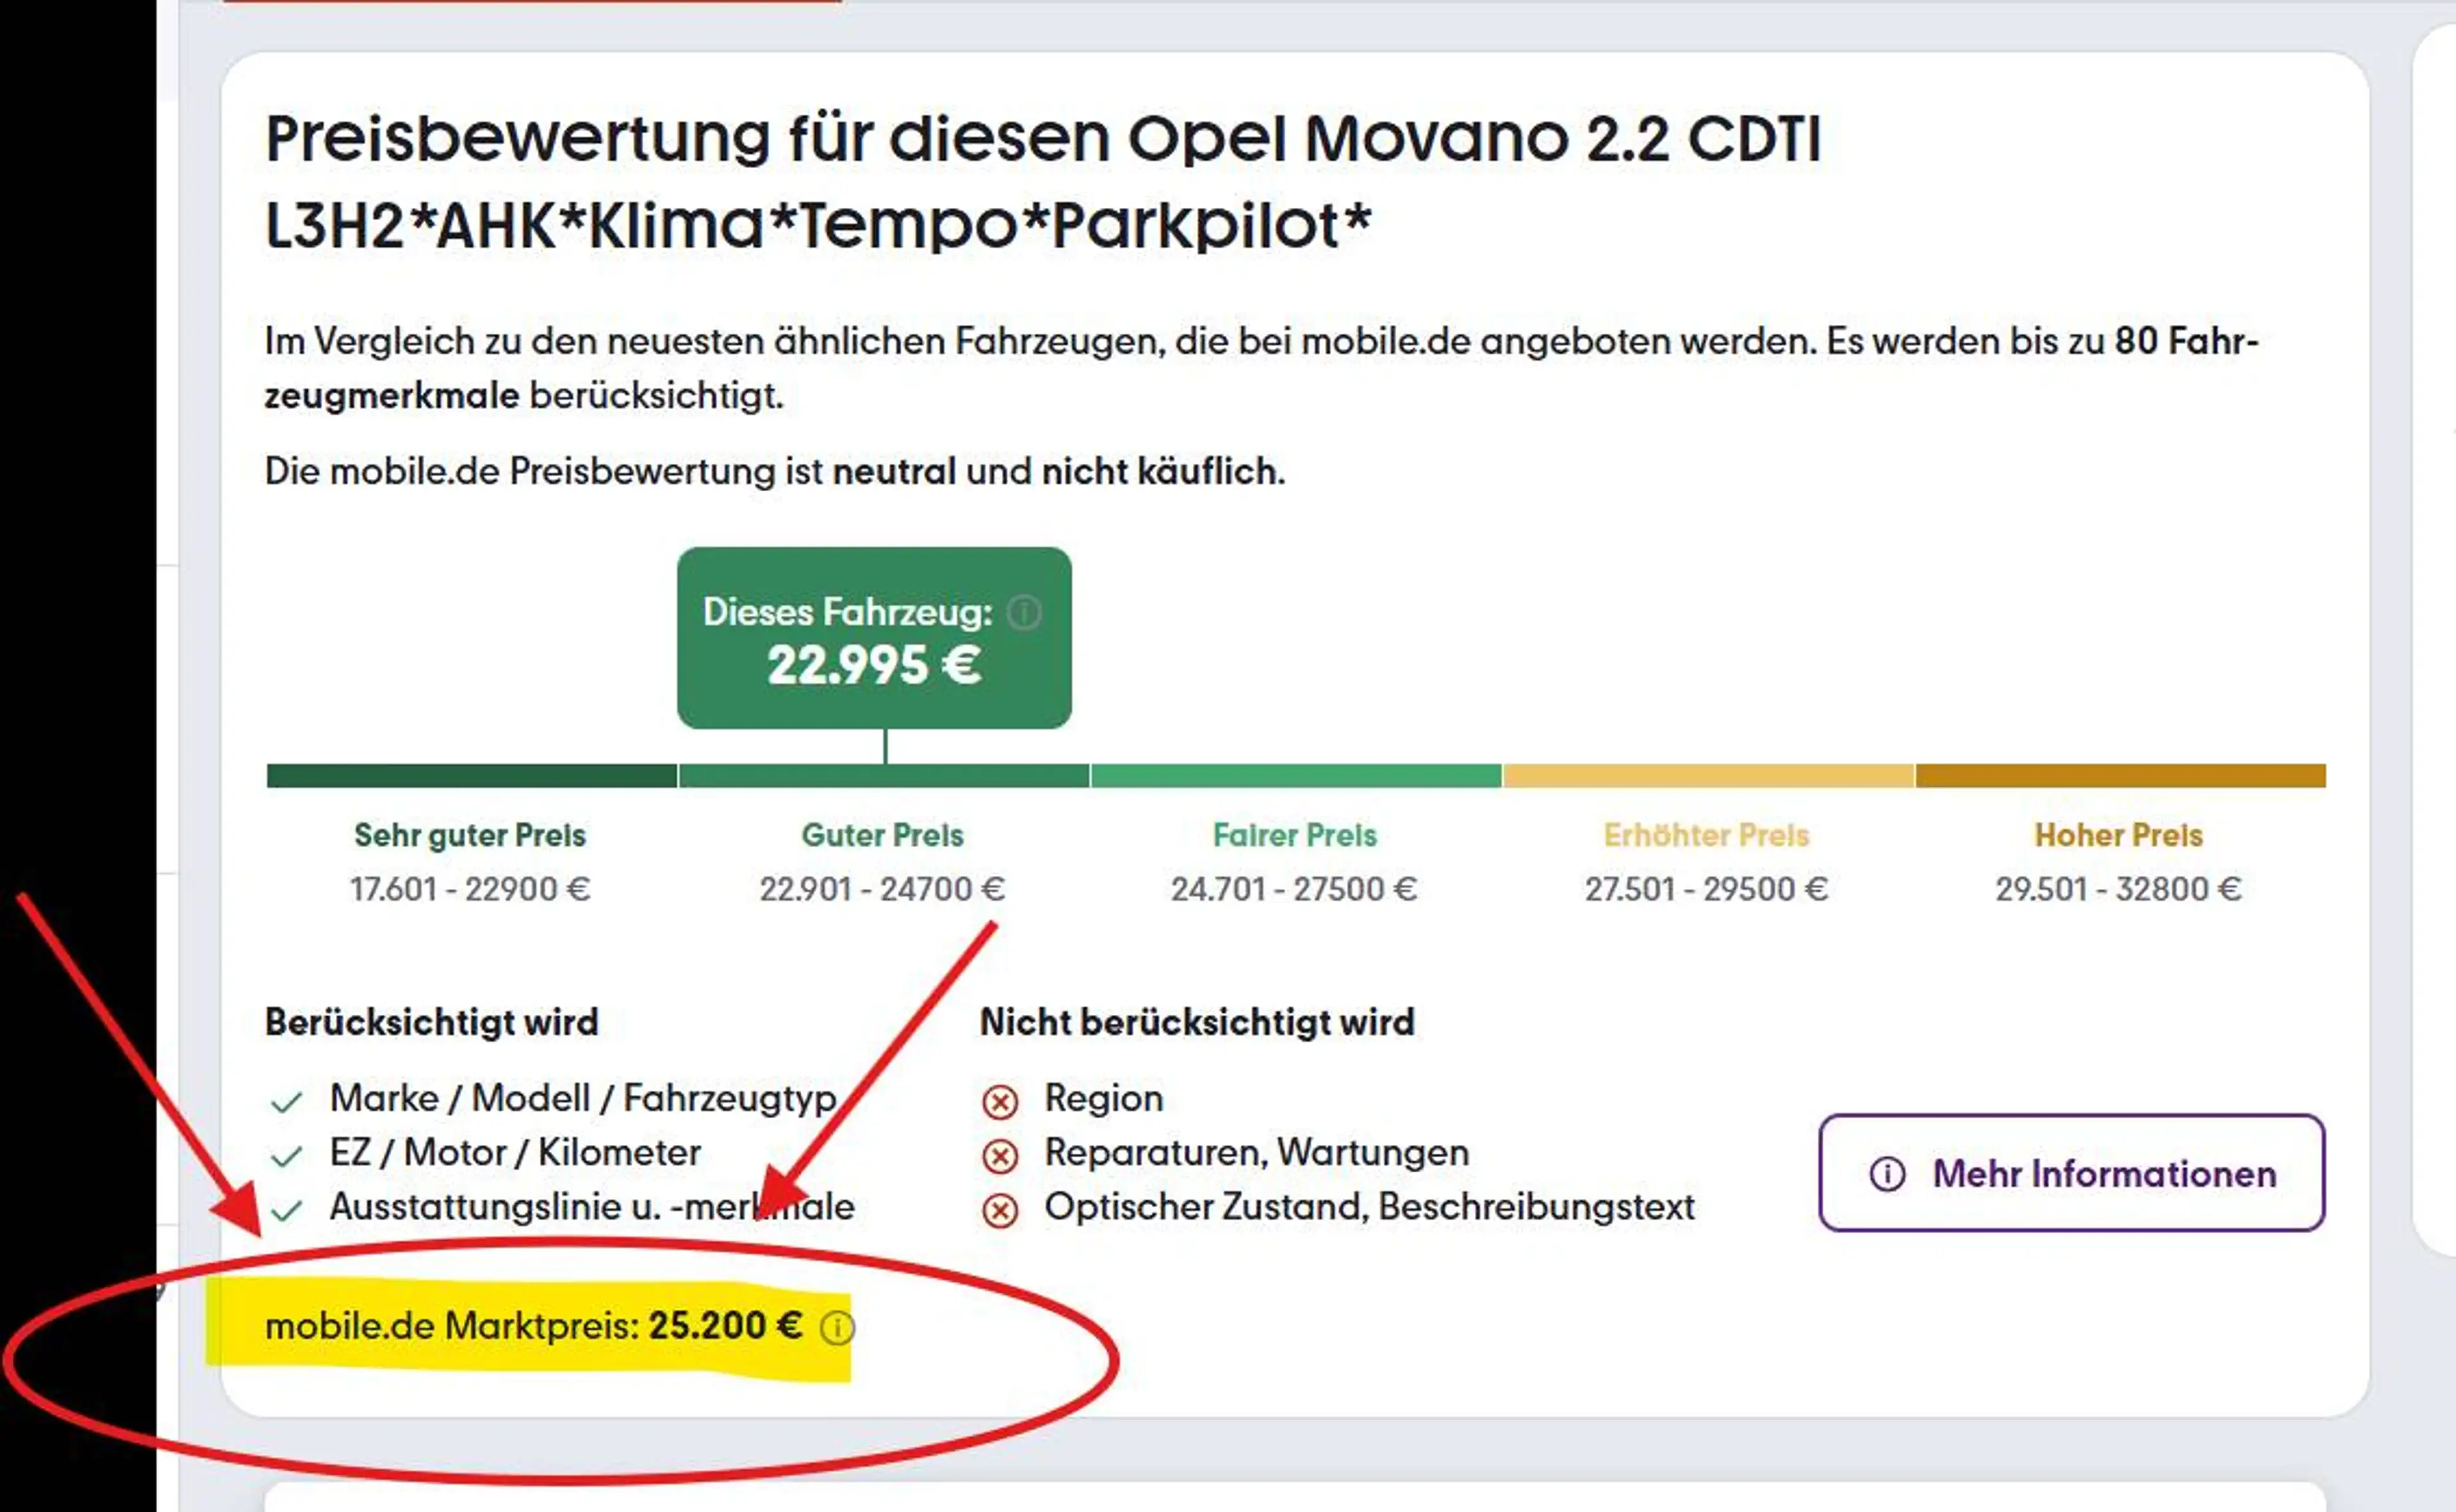Click the yellow Erhöhter Preis bar segment

pyautogui.click(x=1708, y=776)
